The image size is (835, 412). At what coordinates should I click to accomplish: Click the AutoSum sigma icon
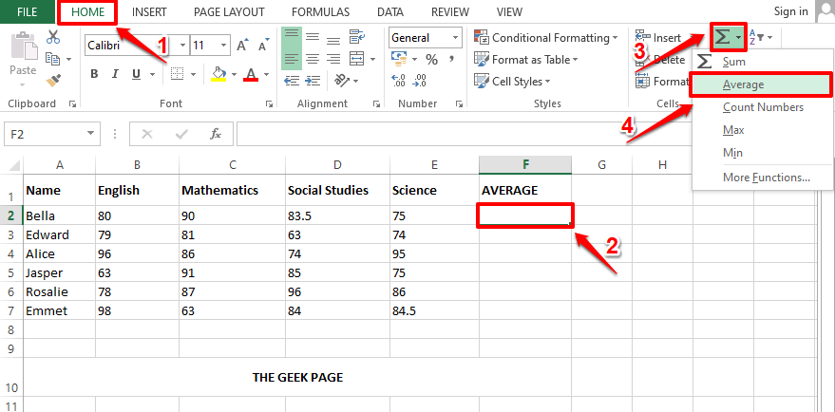point(722,37)
